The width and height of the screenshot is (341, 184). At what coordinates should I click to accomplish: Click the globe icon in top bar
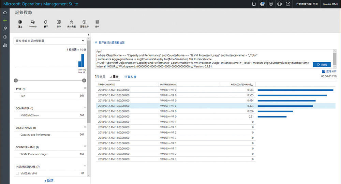click(262, 4)
